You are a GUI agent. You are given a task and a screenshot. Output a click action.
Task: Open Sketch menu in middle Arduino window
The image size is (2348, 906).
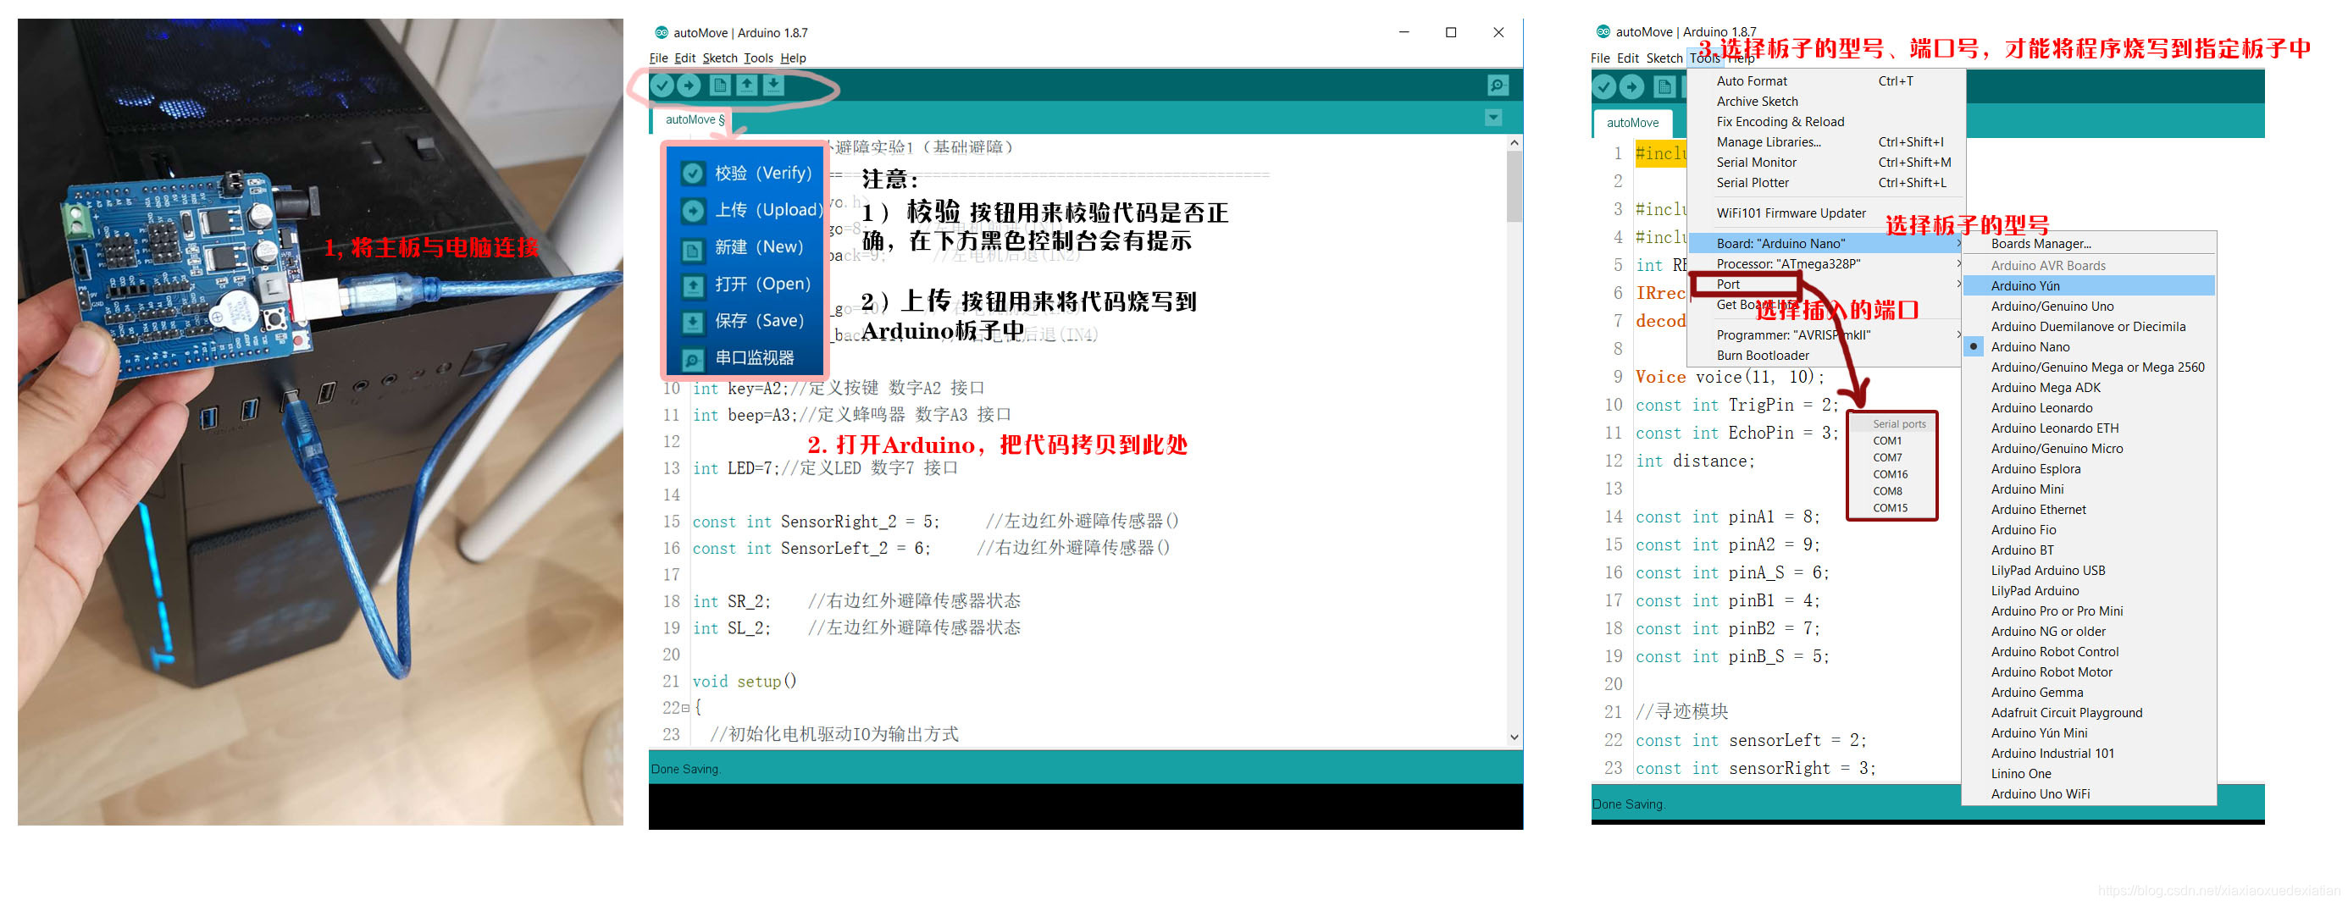(719, 58)
